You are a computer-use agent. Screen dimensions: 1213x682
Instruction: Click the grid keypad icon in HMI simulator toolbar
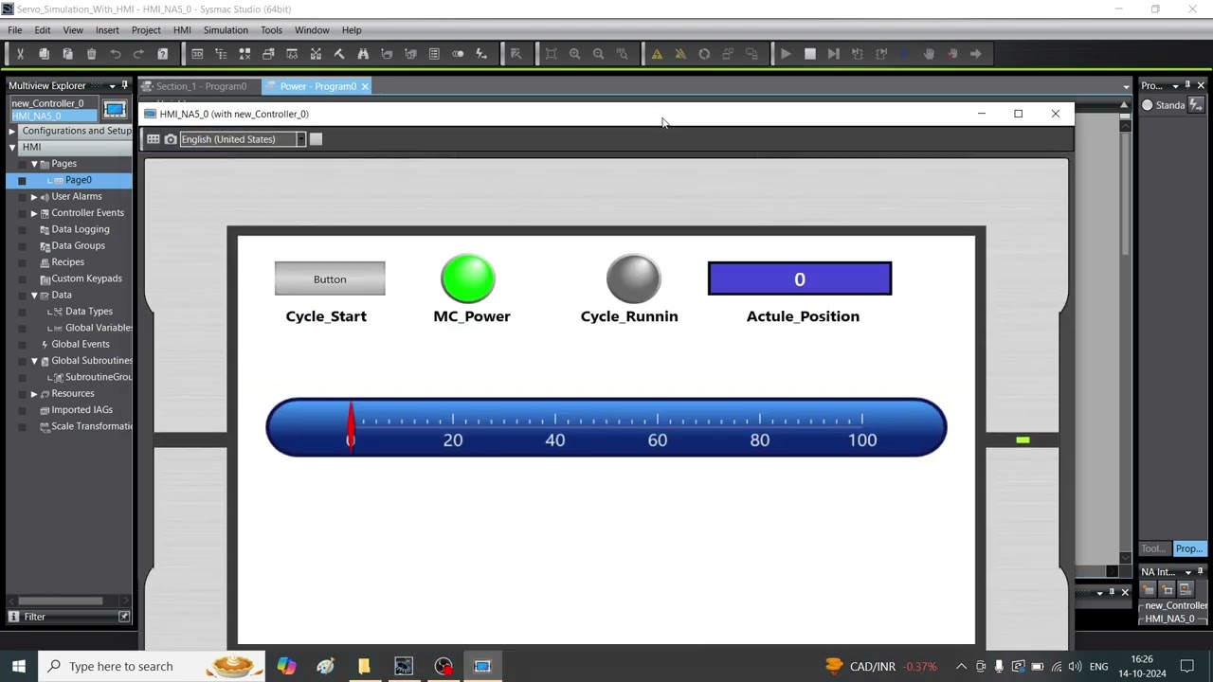(x=153, y=139)
